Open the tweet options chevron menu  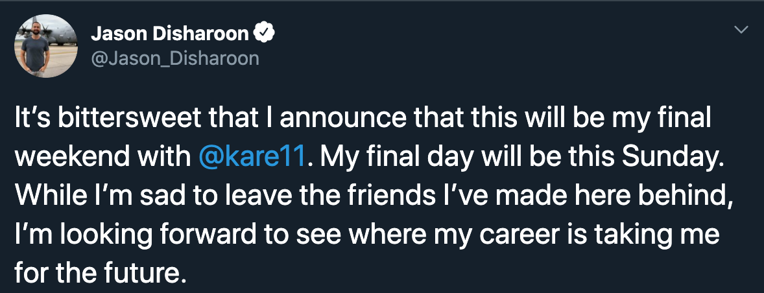(x=741, y=30)
